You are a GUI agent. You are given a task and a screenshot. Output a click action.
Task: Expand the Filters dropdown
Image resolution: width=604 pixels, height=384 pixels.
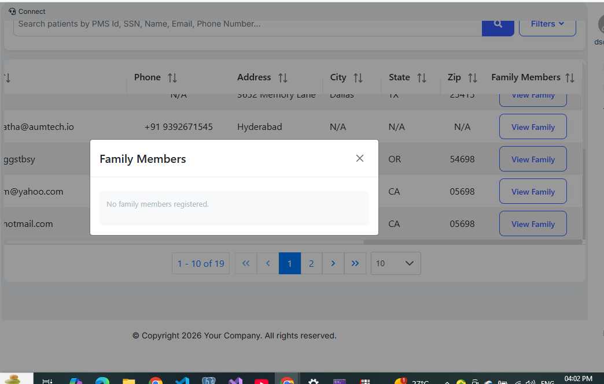coord(547,24)
